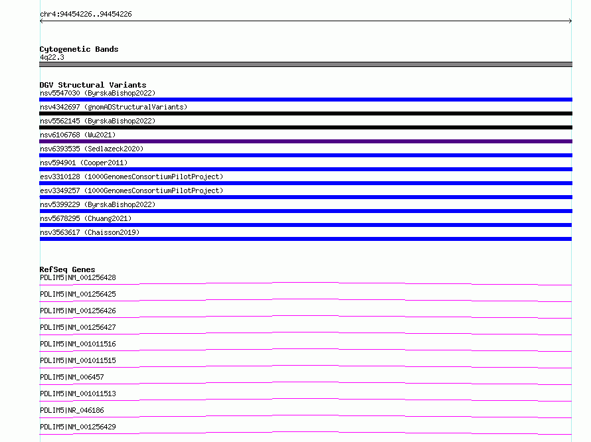Click the gray 4q22.3 cytogenetic band bar
The width and height of the screenshot is (591, 442).
point(305,64)
